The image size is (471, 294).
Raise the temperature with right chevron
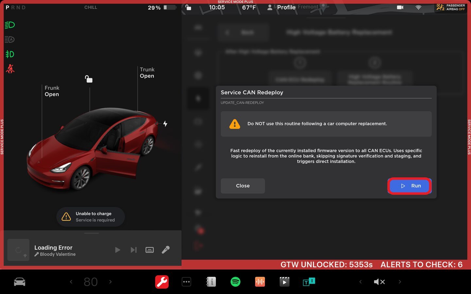click(110, 282)
